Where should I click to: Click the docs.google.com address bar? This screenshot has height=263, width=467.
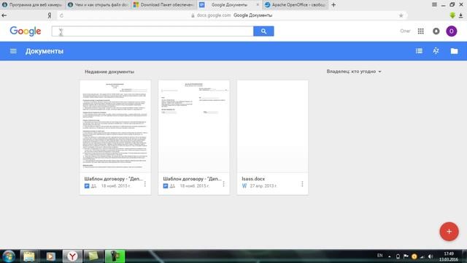[231, 15]
